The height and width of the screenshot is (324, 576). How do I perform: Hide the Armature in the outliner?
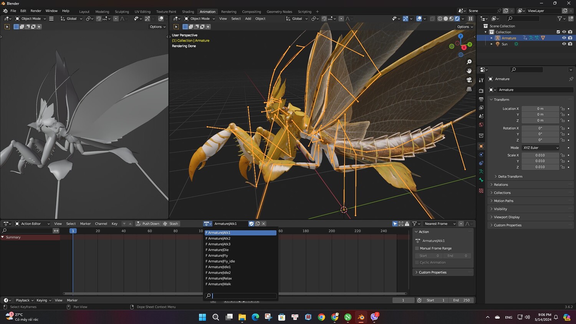pyautogui.click(x=564, y=38)
